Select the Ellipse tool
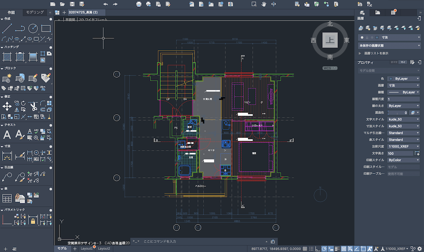 [30, 39]
